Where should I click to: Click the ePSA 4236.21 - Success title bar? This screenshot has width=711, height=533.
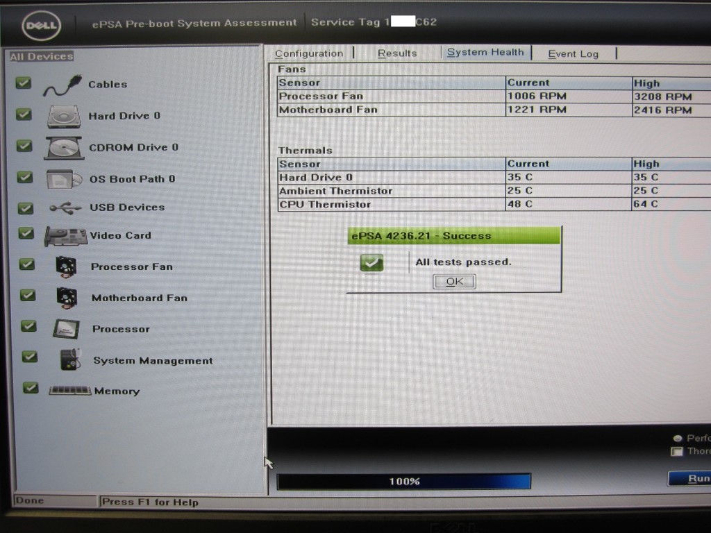[x=454, y=236]
